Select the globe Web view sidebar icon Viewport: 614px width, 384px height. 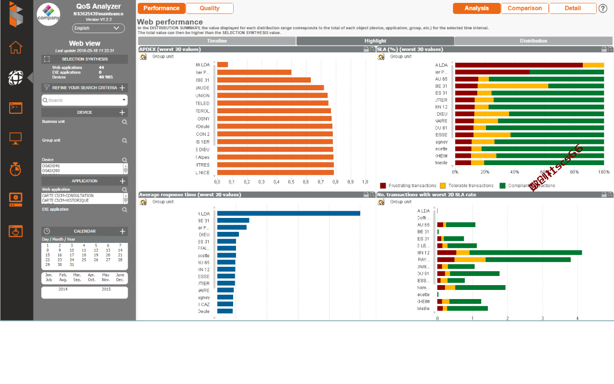(16, 77)
